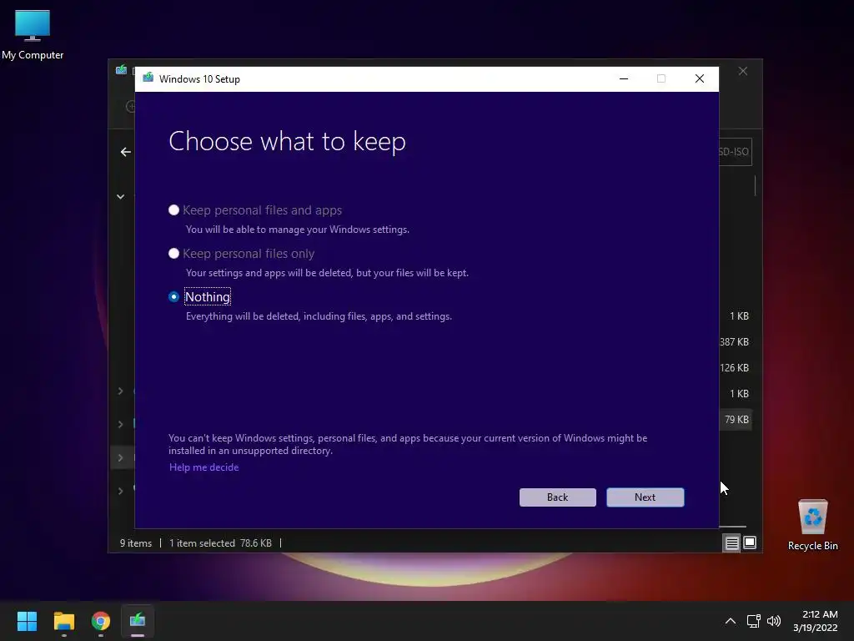Open the volume speaker tray icon
854x641 pixels.
774,621
